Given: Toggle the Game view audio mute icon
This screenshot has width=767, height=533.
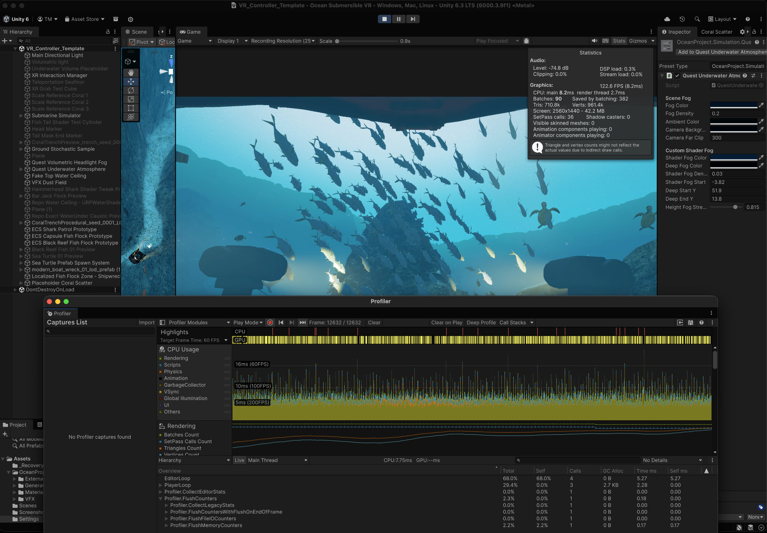Looking at the screenshot, I should 594,41.
